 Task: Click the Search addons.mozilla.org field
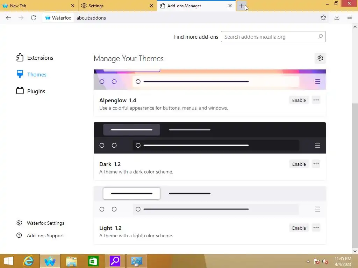tap(273, 37)
